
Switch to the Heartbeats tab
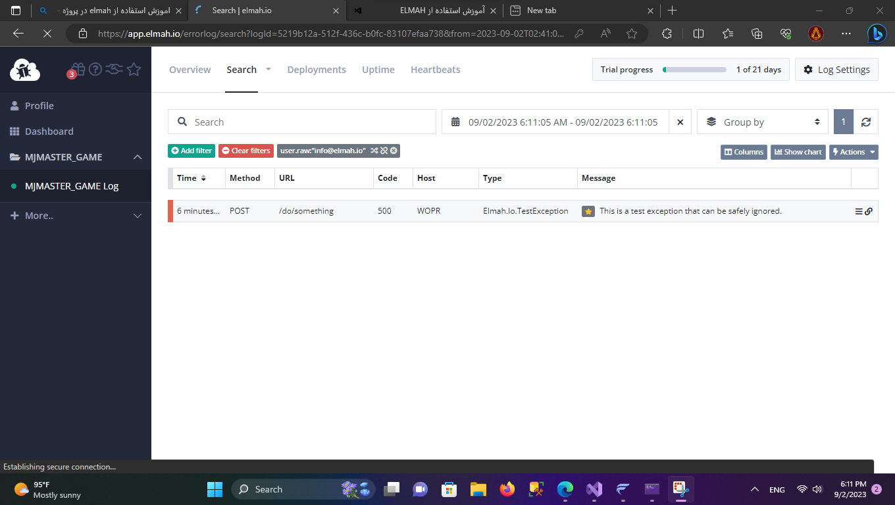tap(436, 70)
